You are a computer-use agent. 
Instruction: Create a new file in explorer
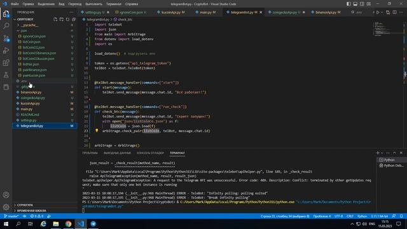pyautogui.click(x=55, y=19)
